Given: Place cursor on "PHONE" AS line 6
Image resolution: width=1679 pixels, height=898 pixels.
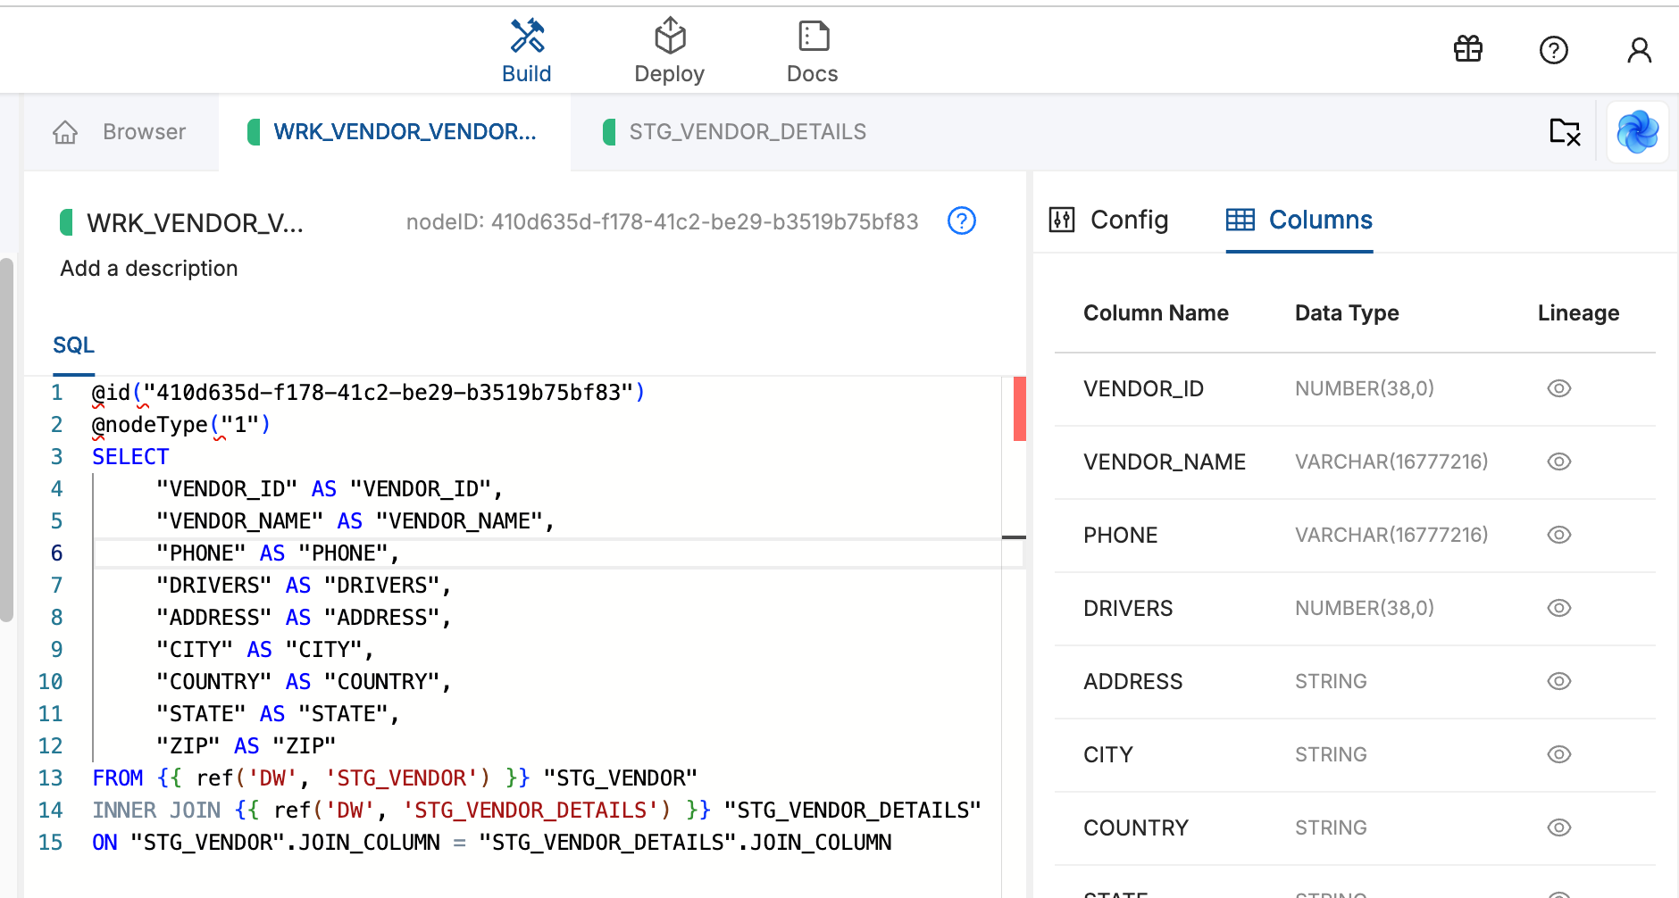Looking at the screenshot, I should click(x=277, y=553).
